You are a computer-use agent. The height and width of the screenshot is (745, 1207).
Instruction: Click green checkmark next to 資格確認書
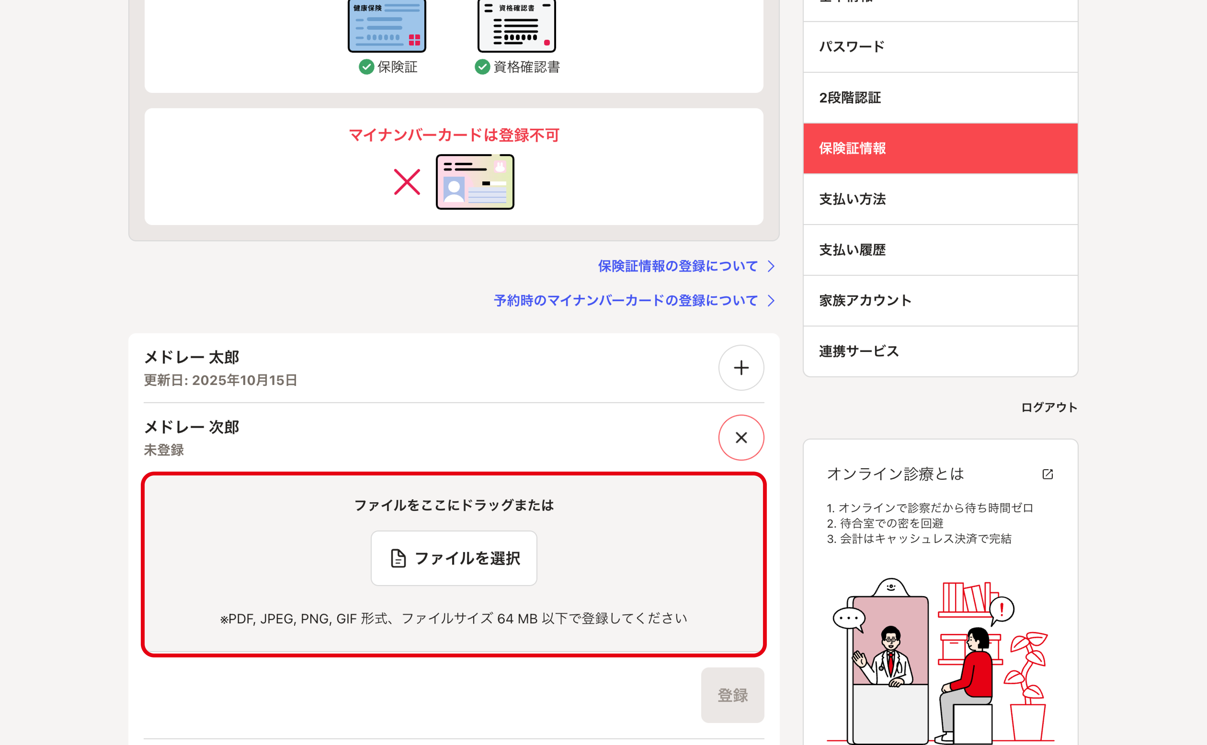(x=482, y=67)
